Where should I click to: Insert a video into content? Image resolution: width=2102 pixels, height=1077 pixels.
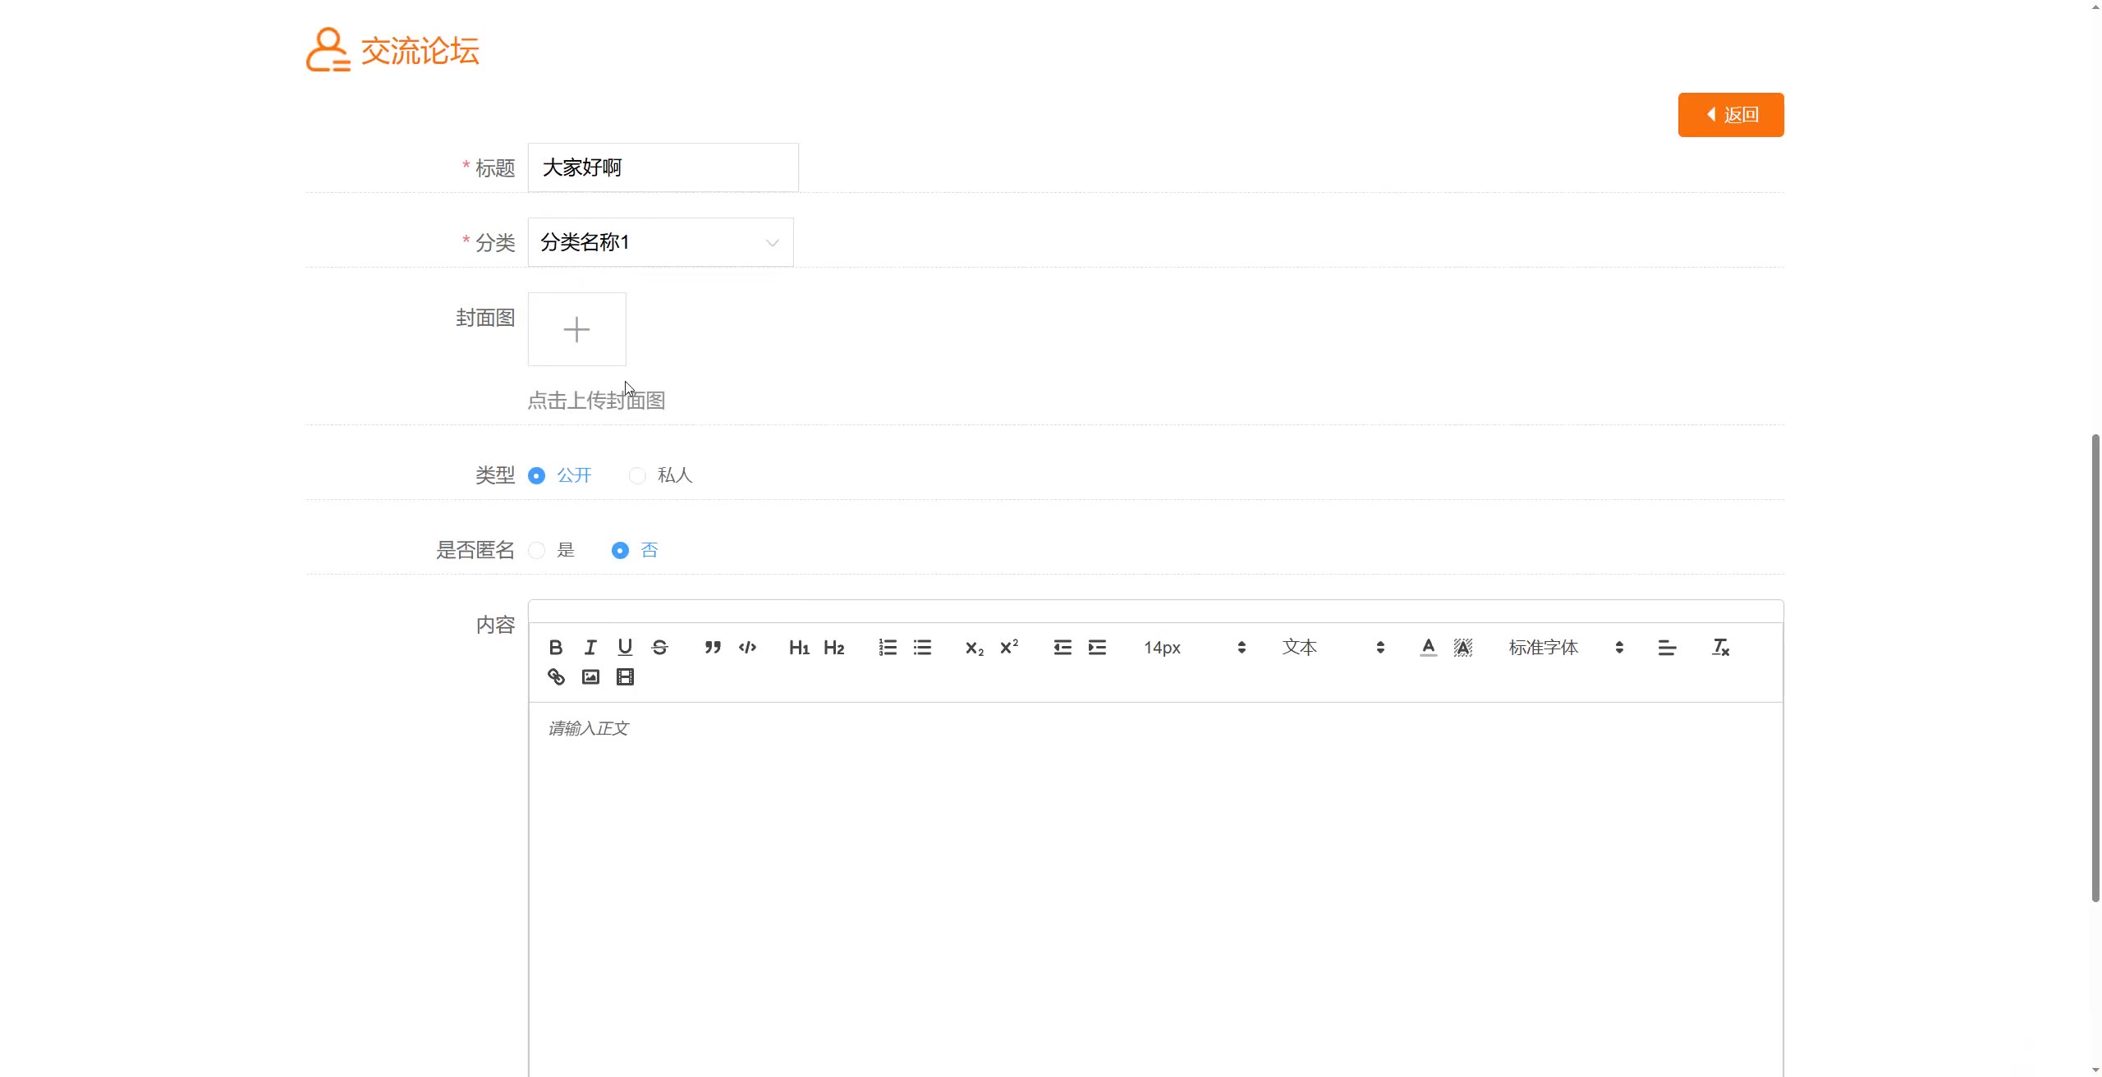(625, 677)
